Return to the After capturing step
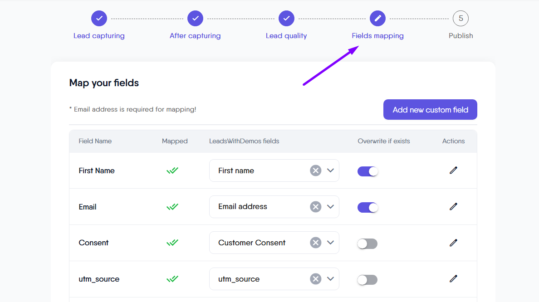Viewport: 539px width, 302px height. [x=195, y=19]
